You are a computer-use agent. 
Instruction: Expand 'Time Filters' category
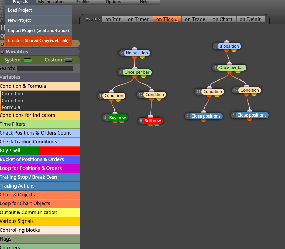click(40, 124)
